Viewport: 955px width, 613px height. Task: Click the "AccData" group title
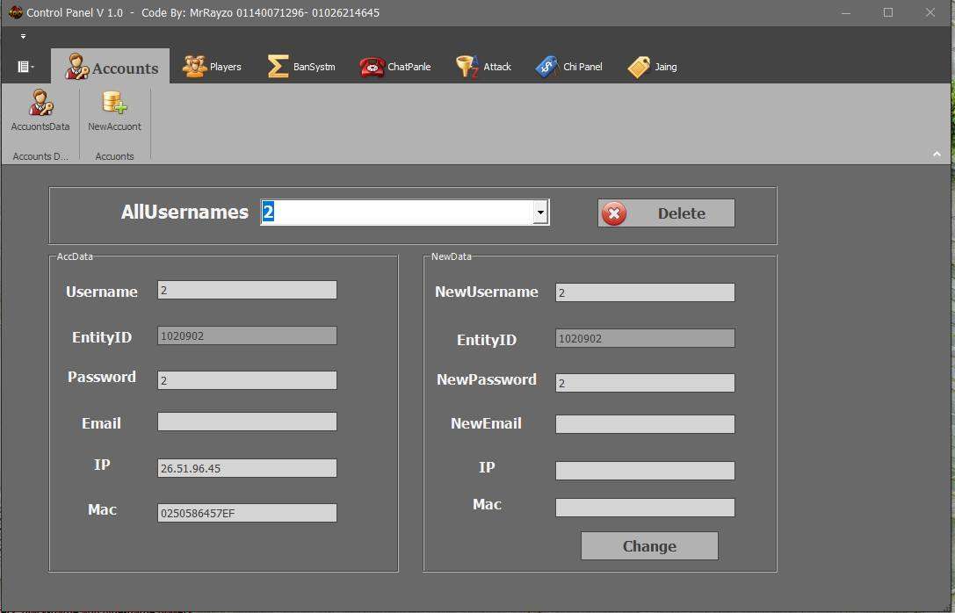[75, 256]
